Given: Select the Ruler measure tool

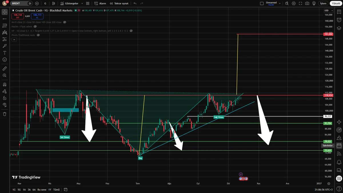Looking at the screenshot, I should click(x=5, y=69).
